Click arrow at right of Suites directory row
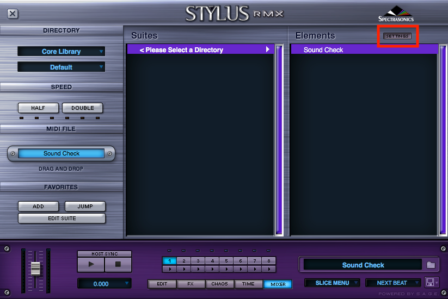 coord(268,49)
